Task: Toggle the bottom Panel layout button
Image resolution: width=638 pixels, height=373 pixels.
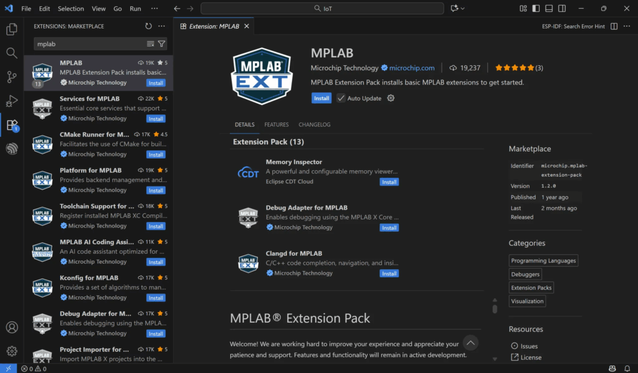Action: (x=548, y=9)
